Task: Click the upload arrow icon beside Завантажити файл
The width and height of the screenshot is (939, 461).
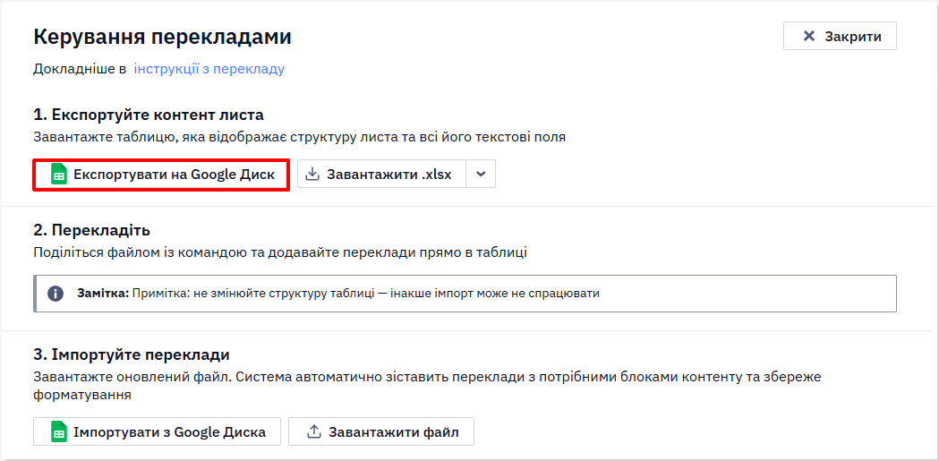Action: click(314, 431)
